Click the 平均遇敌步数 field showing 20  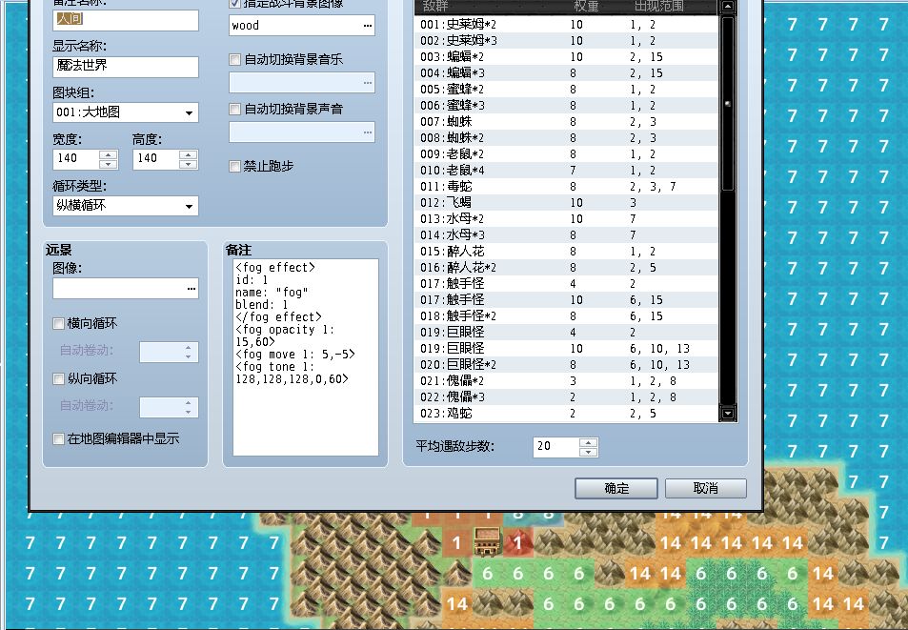click(x=555, y=446)
